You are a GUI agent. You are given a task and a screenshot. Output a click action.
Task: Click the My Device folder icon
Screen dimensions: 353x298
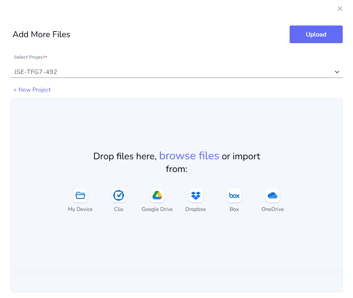80,195
